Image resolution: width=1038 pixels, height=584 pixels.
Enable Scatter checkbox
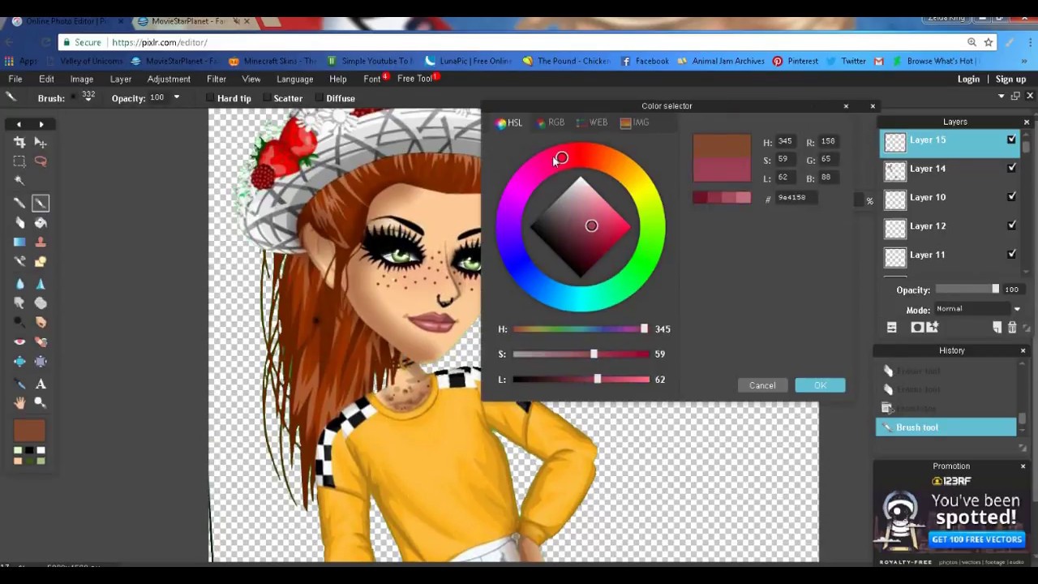point(266,98)
